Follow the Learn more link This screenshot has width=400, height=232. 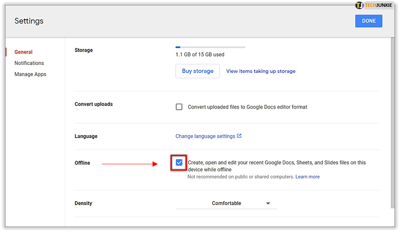point(307,177)
